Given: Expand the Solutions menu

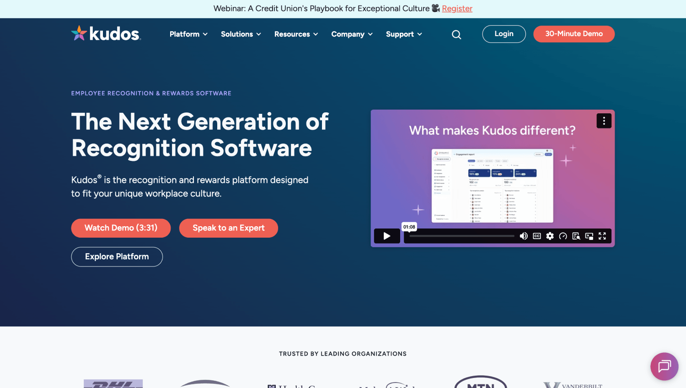Looking at the screenshot, I should pyautogui.click(x=241, y=34).
